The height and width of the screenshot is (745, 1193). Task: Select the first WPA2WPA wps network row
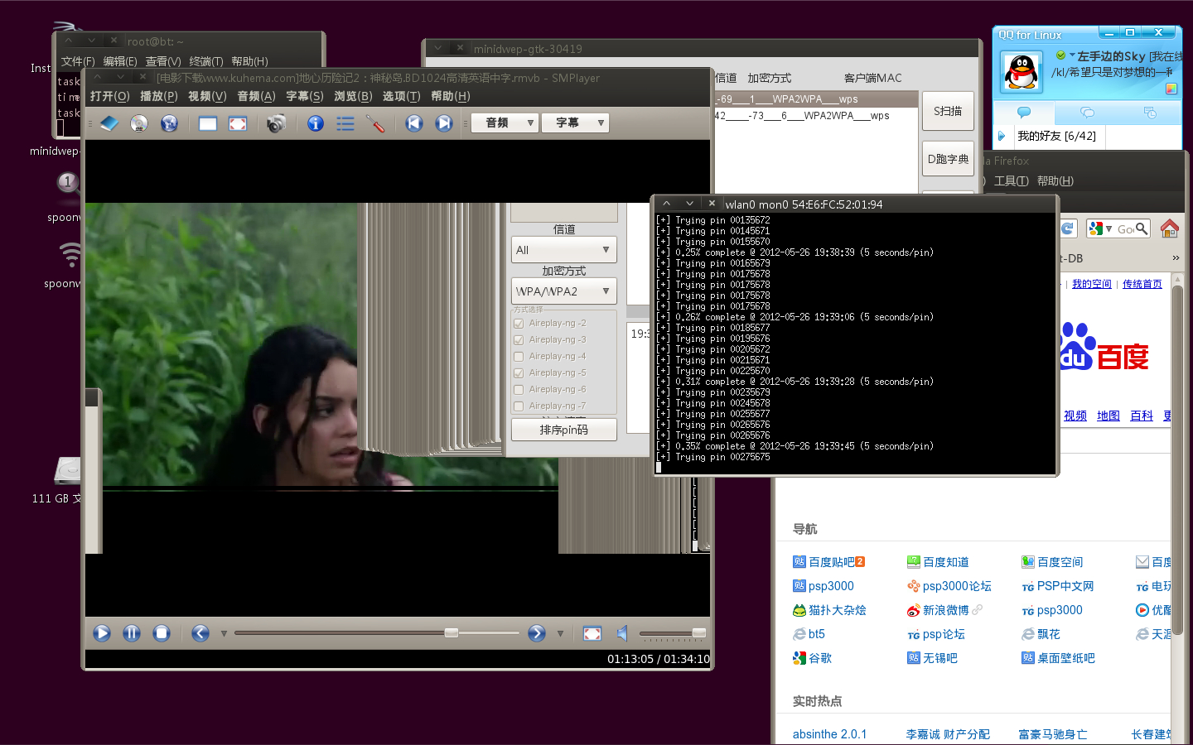[817, 99]
